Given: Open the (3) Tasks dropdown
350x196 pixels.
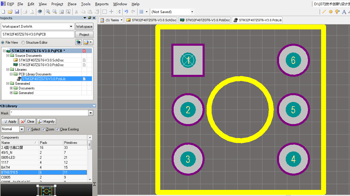Looking at the screenshot, I should tap(121, 20).
